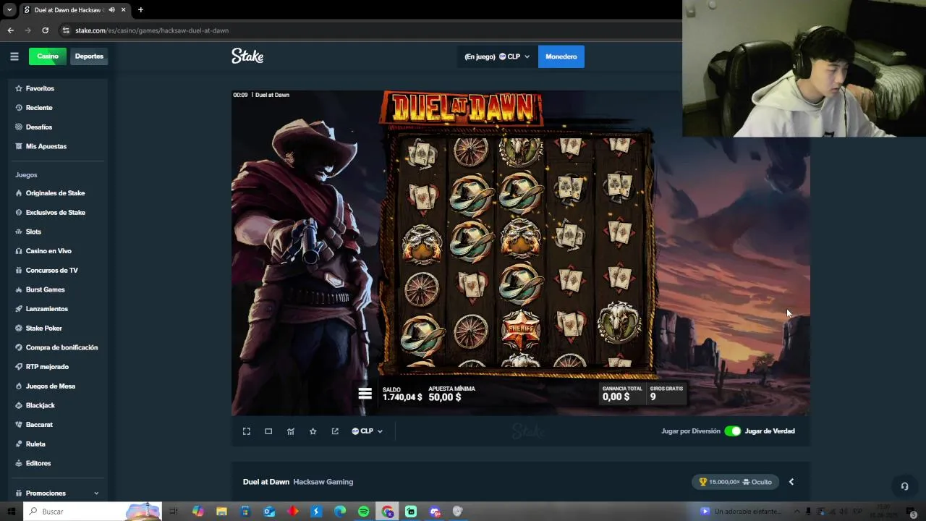This screenshot has height=521, width=926.
Task: Add Duel at Dawn to favorites
Action: coord(313,431)
